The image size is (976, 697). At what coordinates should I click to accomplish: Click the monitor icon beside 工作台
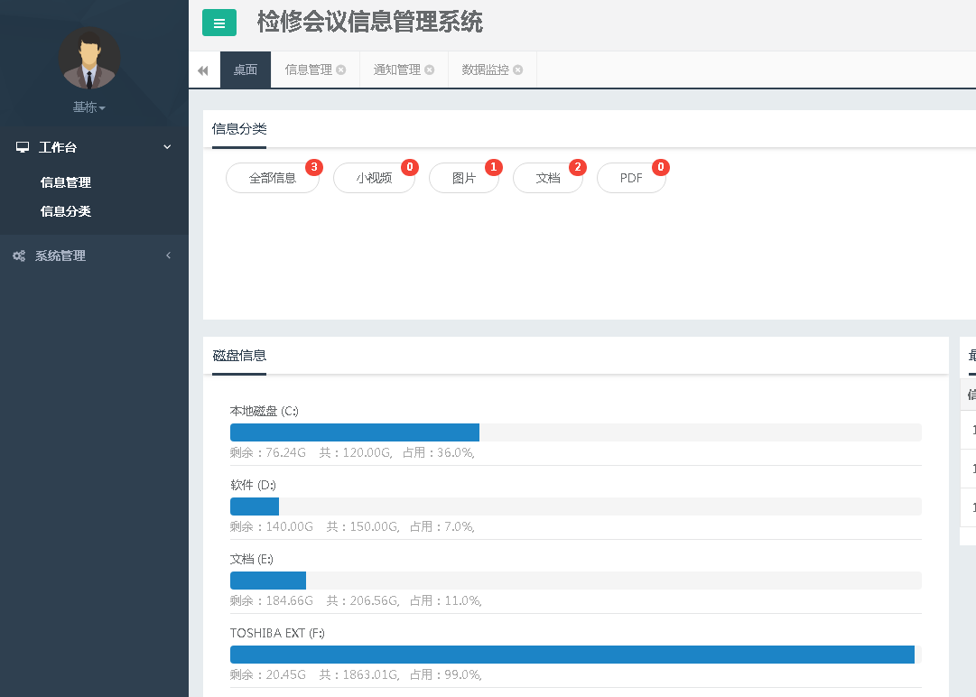click(23, 147)
